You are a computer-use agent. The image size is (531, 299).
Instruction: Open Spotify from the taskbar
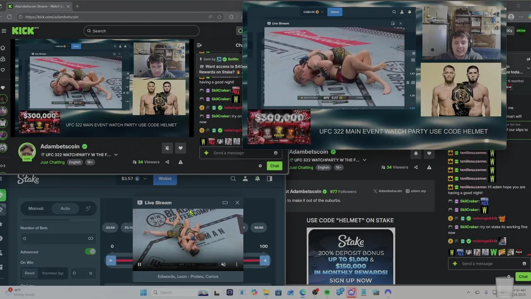point(327,292)
